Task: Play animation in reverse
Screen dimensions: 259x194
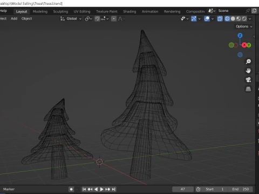Action: 96,189
